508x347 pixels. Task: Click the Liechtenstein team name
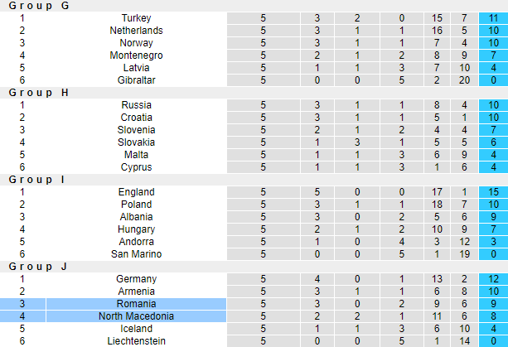[136, 341]
